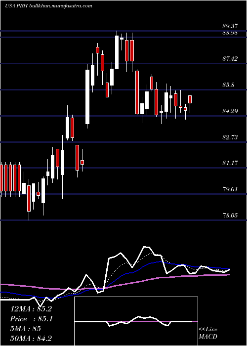Click the 87.42 price level label

click(x=230, y=59)
